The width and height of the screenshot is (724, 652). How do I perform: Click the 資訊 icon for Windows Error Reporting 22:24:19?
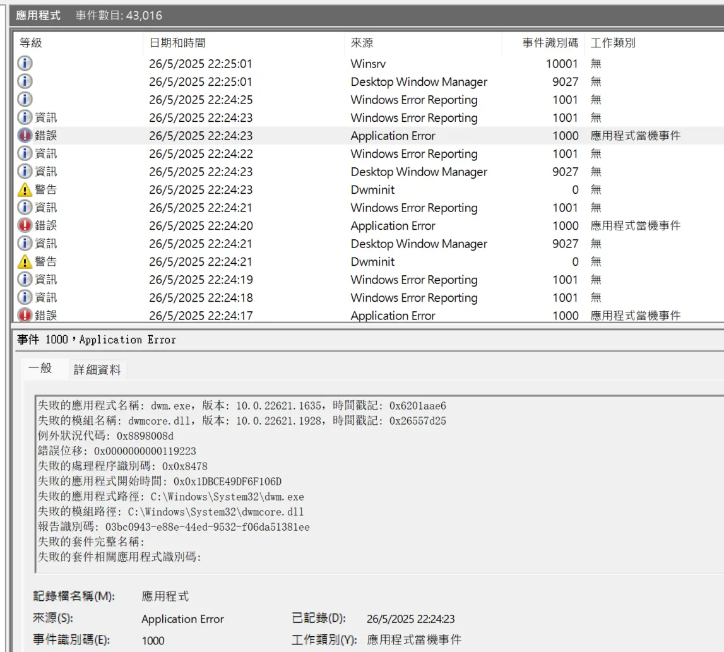[25, 280]
